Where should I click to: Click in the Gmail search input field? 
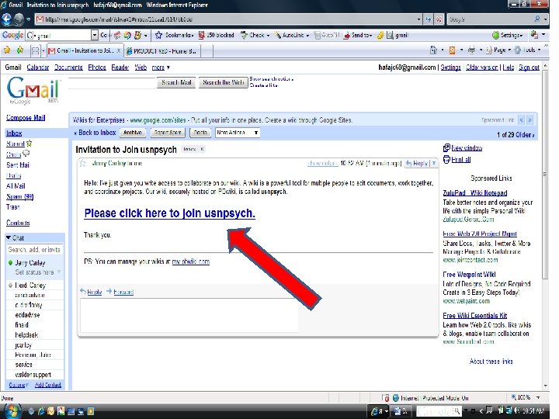[x=112, y=83]
